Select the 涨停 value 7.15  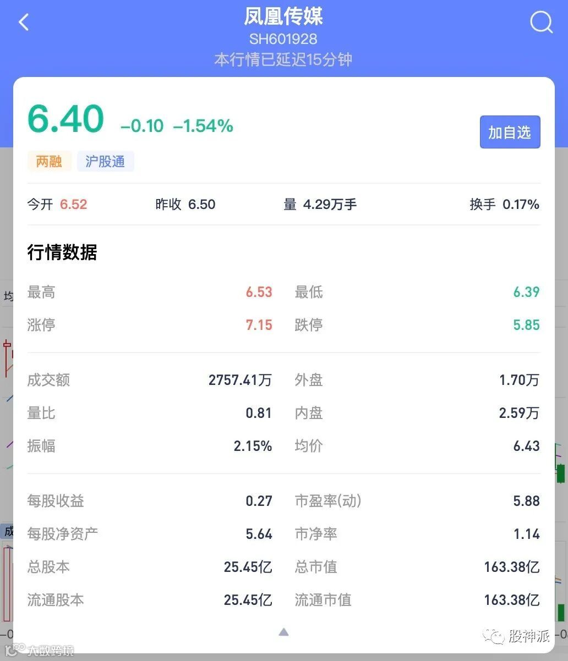[x=259, y=325]
